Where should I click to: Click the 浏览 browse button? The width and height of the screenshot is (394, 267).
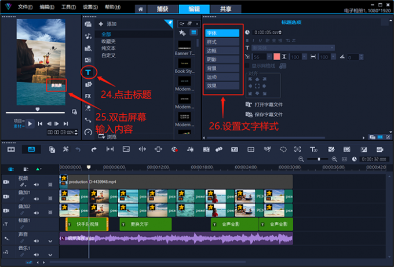(108, 137)
